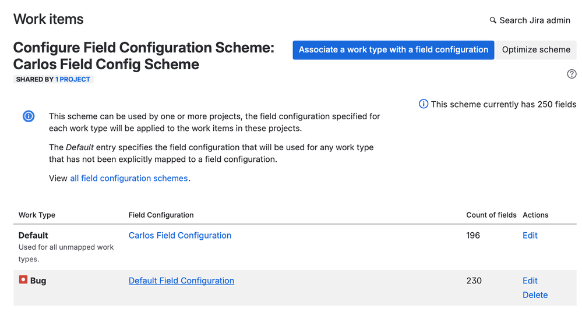Edit the Bug work type mapping
582x323 pixels.
[x=530, y=281]
